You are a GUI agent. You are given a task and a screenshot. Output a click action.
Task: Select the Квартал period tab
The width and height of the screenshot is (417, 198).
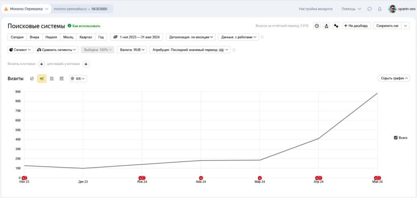pyautogui.click(x=86, y=37)
